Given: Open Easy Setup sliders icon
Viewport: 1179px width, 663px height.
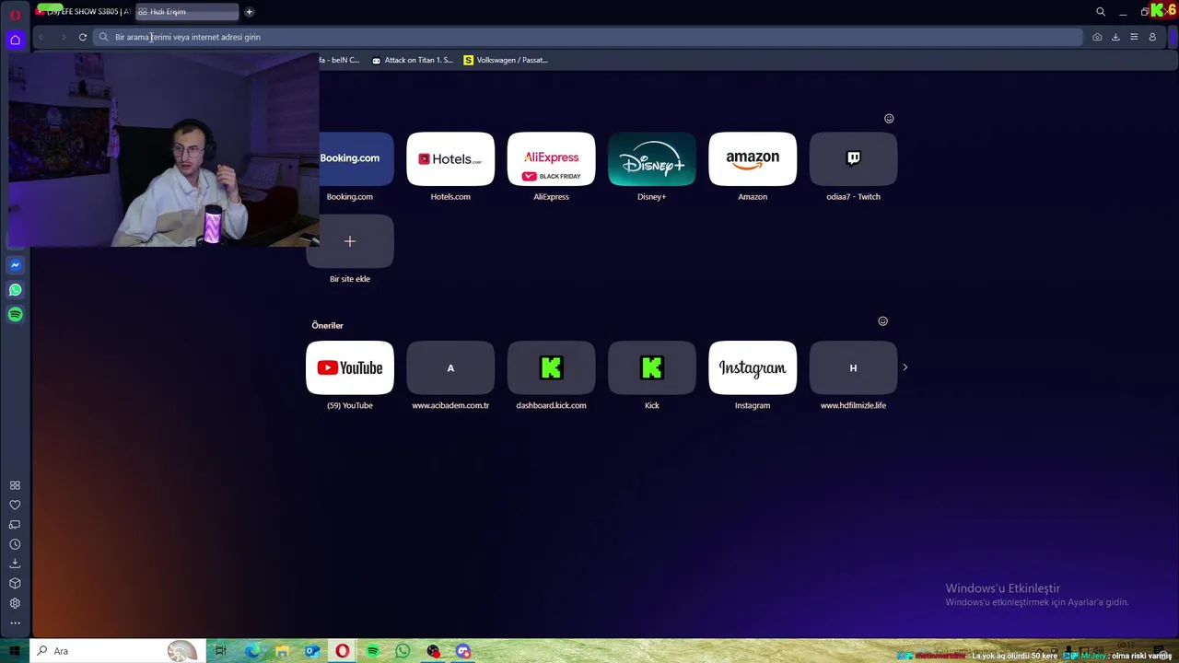Looking at the screenshot, I should tap(1134, 37).
